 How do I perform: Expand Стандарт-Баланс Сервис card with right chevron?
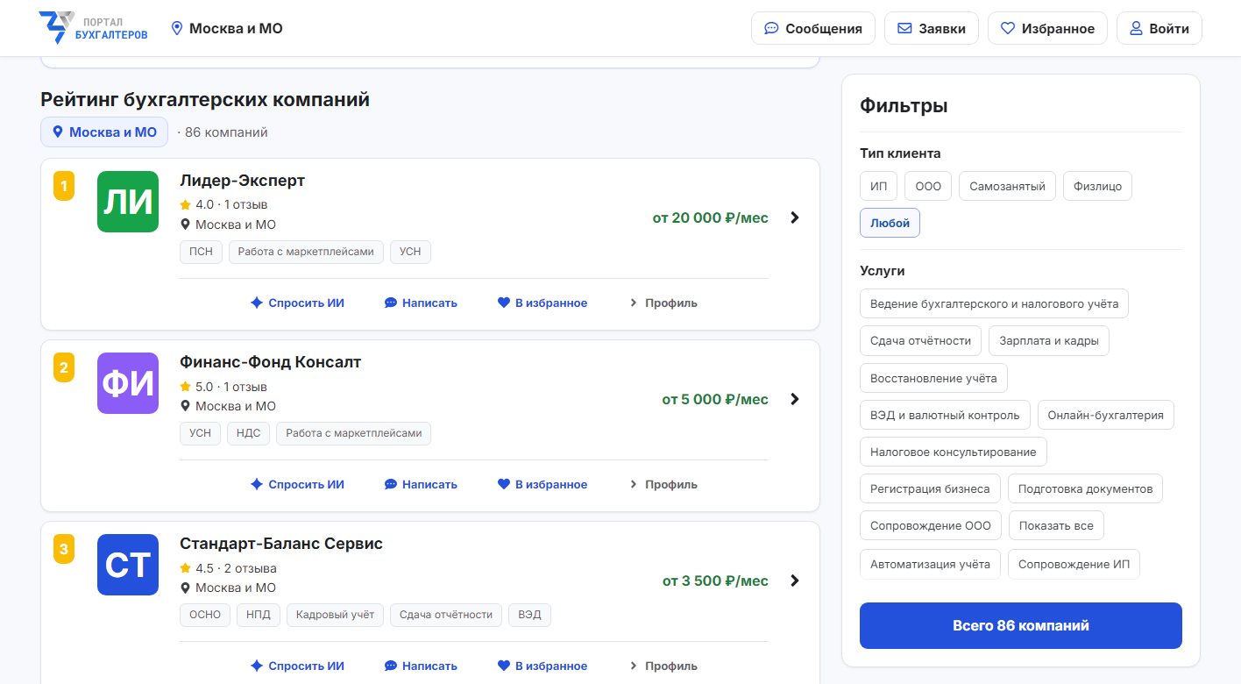click(795, 581)
